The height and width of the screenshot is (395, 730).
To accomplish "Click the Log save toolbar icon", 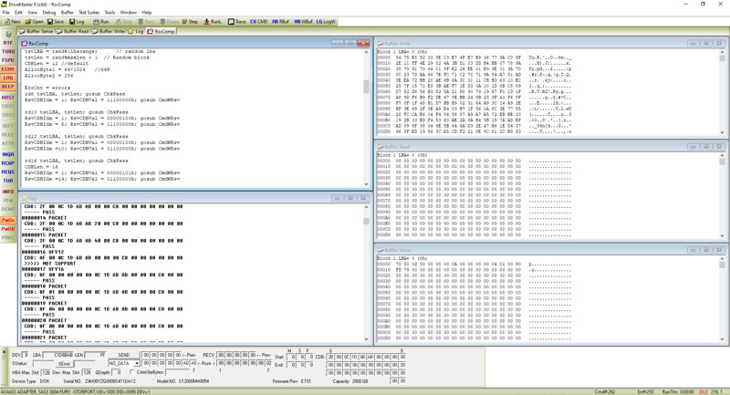I will point(77,21).
